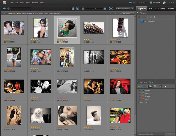Click the green Places tag icon
This screenshot has width=176, height=136.
click(143, 93)
